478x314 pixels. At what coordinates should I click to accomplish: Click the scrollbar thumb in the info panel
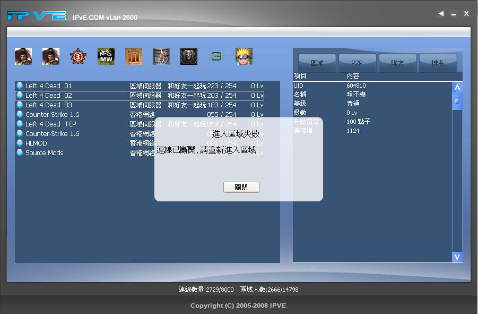coord(457,101)
